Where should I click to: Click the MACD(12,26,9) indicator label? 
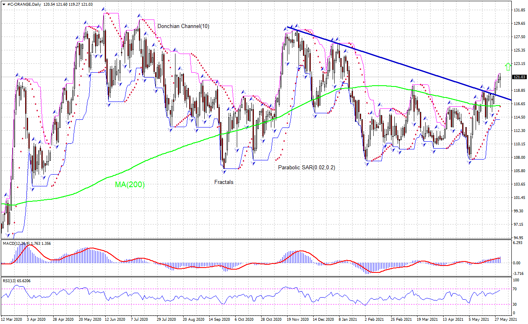[17, 244]
